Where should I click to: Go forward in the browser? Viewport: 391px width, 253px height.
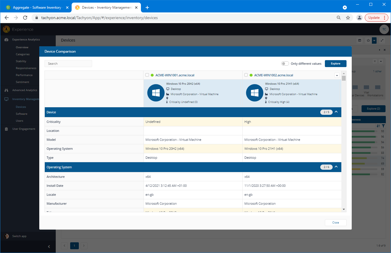[16, 18]
